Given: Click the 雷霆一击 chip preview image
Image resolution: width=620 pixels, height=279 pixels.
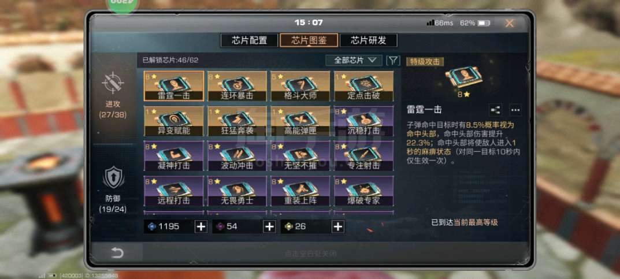Looking at the screenshot, I should (x=463, y=77).
